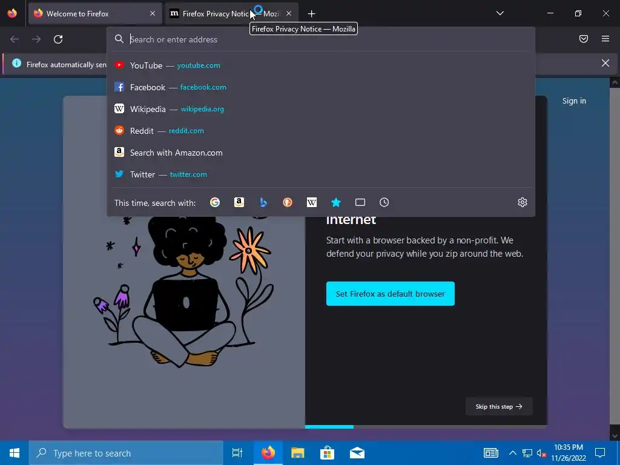Expand the list all tabs chevron
Image resolution: width=620 pixels, height=465 pixels.
click(x=500, y=13)
